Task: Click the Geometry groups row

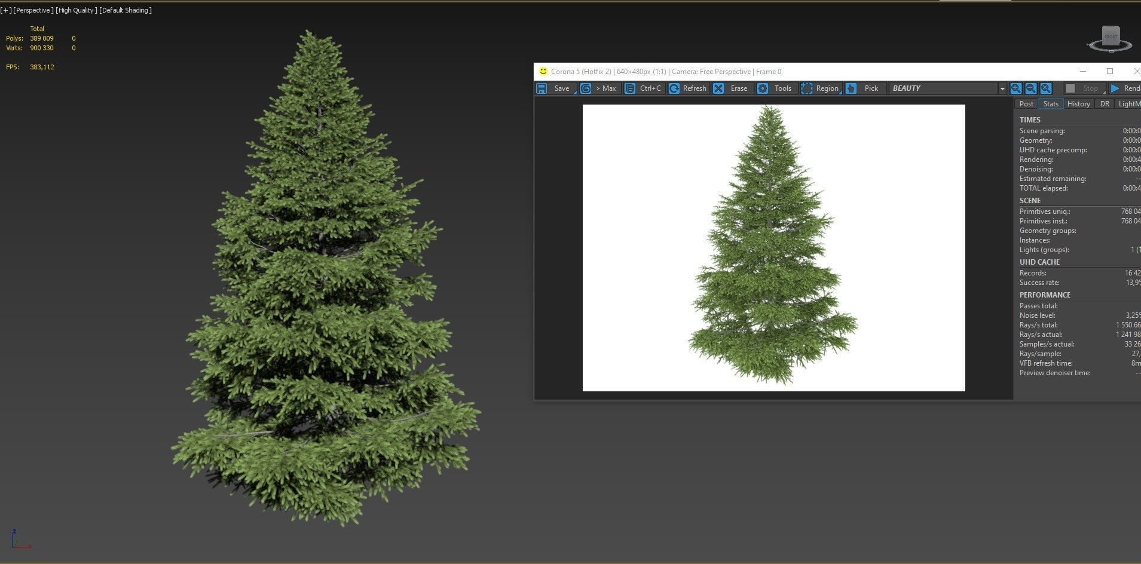Action: [1080, 231]
